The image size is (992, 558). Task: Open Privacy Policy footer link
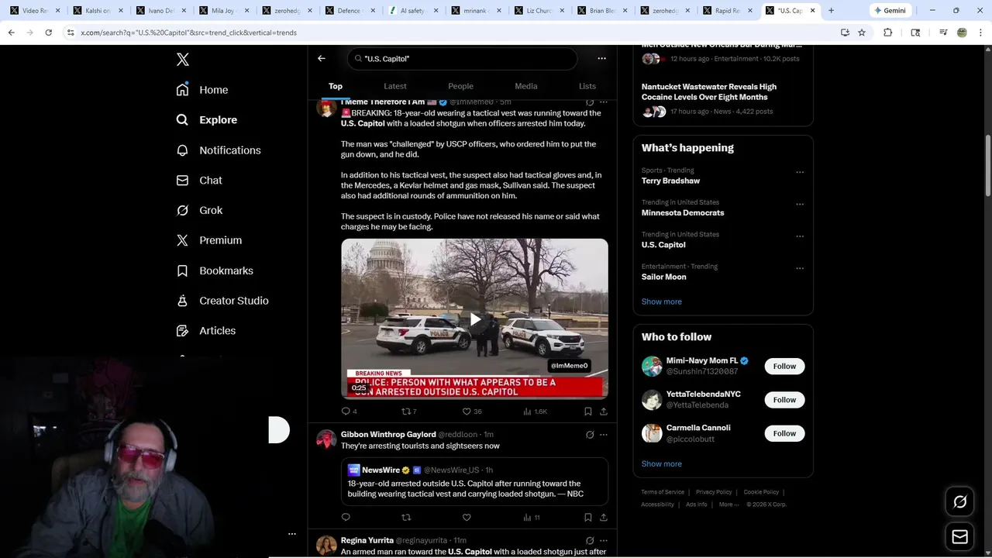[714, 492]
